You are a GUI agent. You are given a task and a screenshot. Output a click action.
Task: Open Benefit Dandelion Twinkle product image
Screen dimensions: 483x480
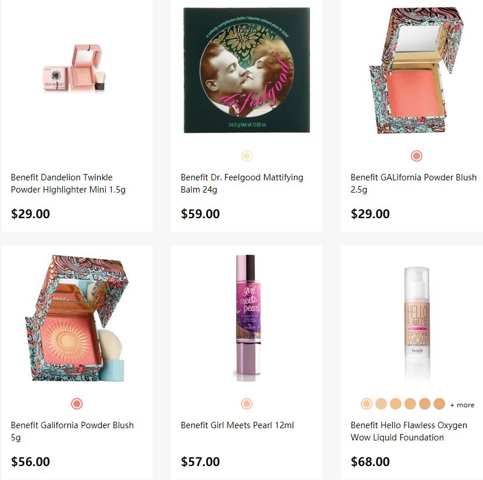click(74, 67)
